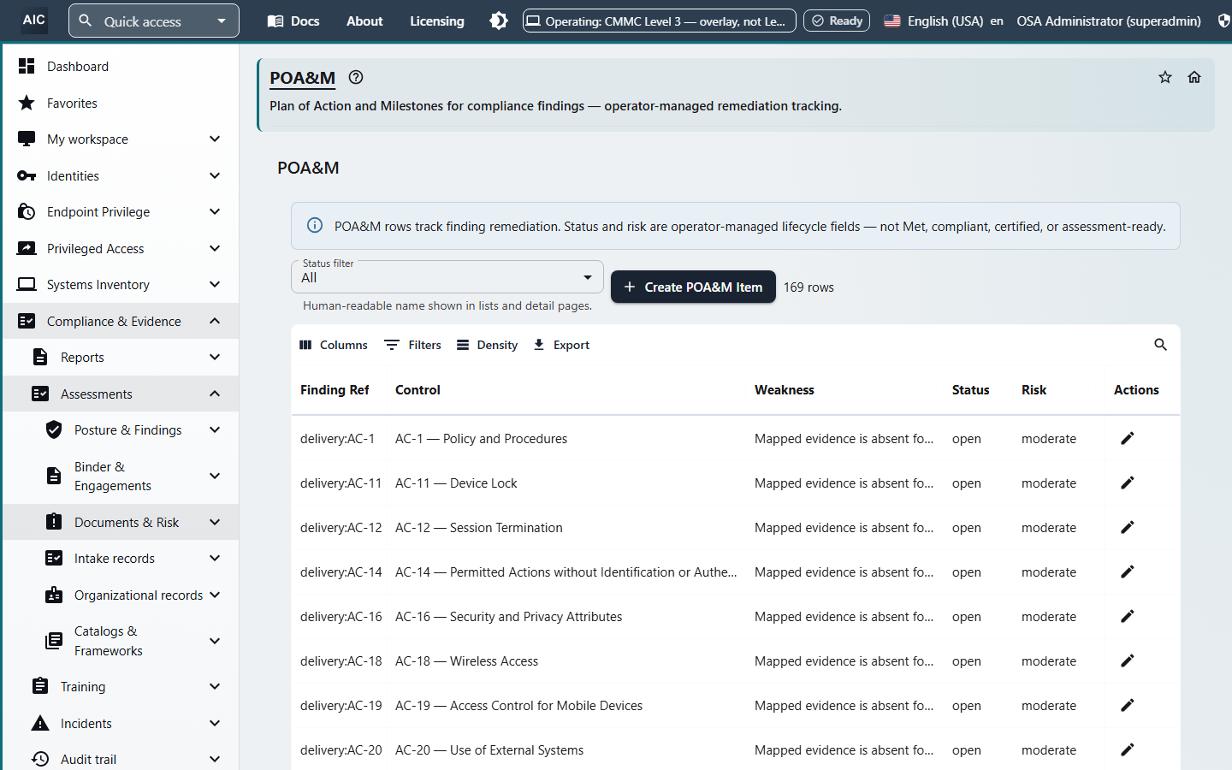Open the Status filter dropdown
Screen dimensions: 1232x770
point(447,277)
